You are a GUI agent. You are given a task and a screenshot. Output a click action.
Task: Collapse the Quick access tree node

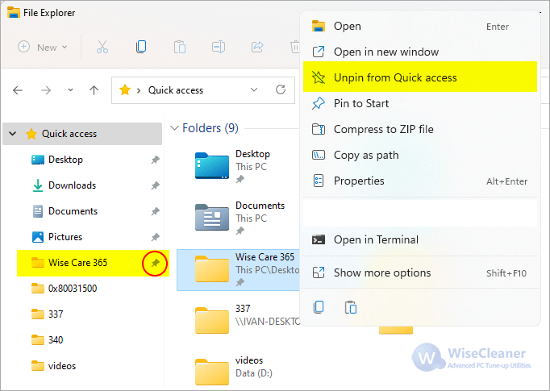coord(13,134)
